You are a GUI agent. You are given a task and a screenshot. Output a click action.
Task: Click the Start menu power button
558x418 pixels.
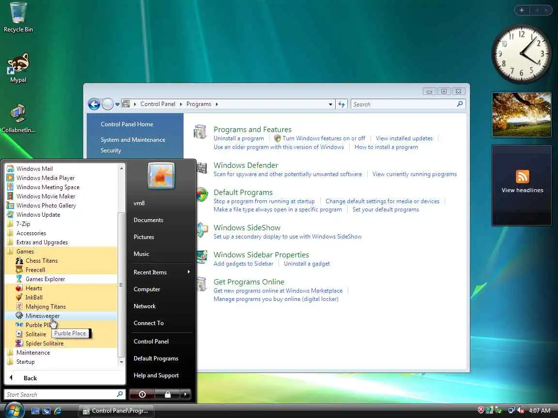click(142, 394)
